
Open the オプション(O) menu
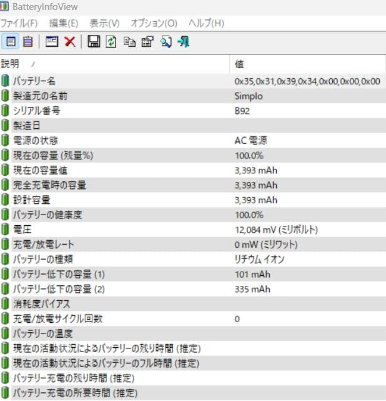[x=154, y=23]
